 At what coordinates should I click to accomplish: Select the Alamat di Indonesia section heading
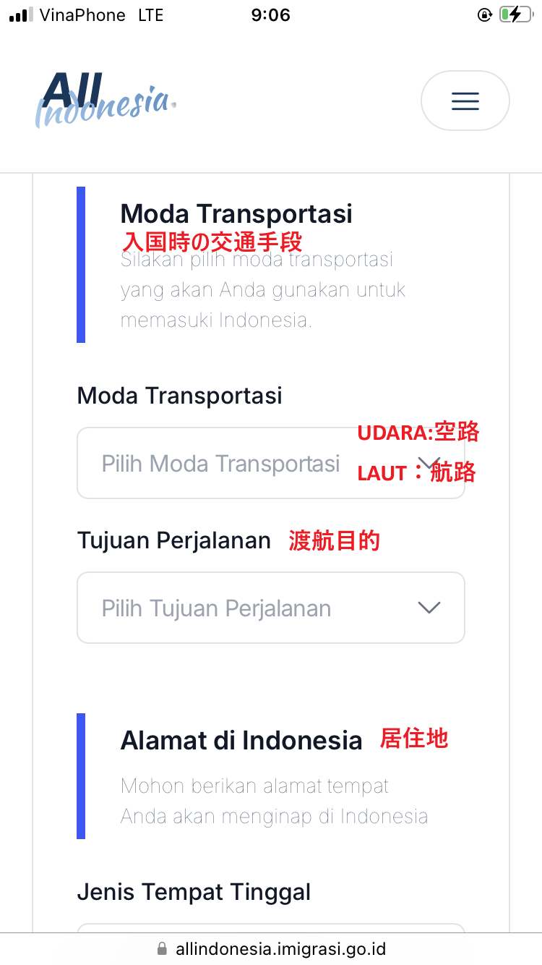(x=241, y=740)
